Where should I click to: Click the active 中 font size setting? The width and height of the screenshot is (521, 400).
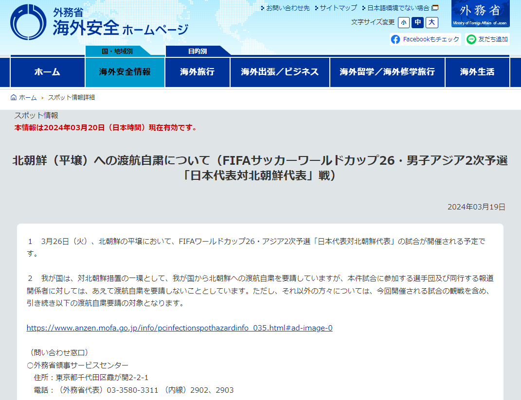coord(417,23)
